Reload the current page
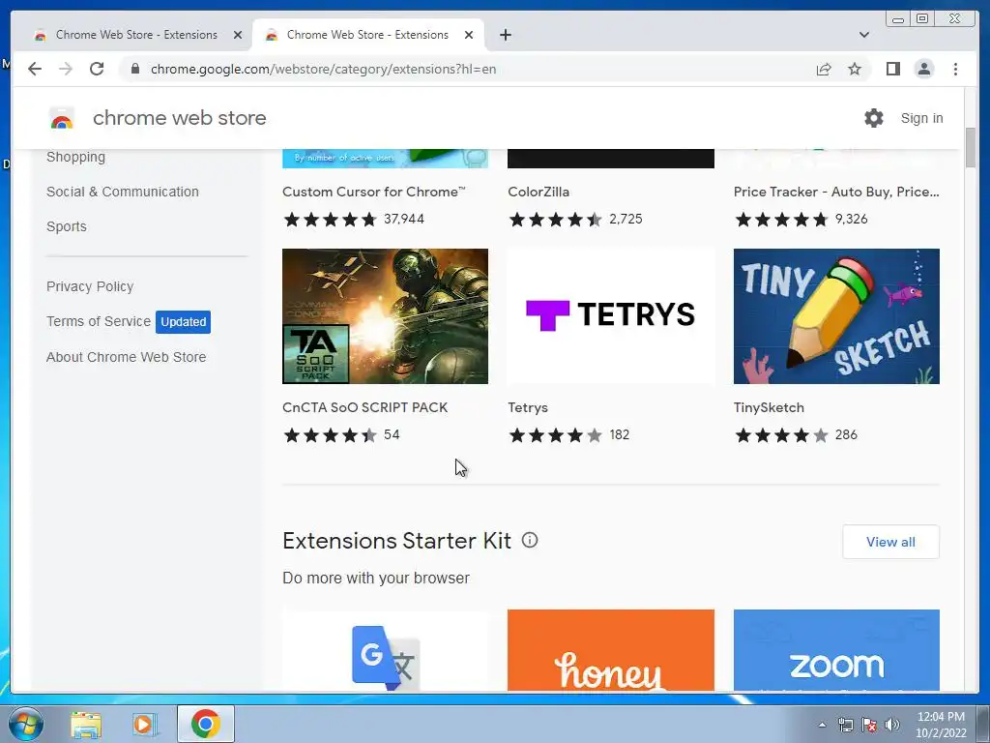990x743 pixels. pos(97,69)
